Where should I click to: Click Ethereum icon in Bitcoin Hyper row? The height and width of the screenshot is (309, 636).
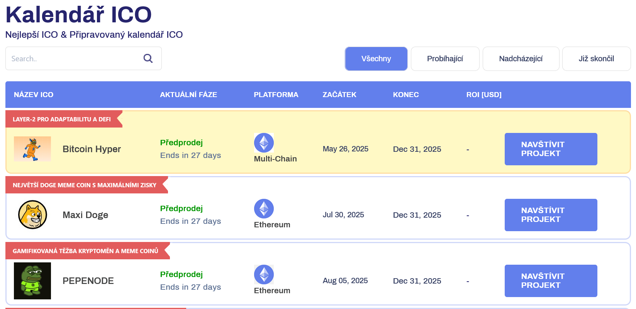[264, 143]
